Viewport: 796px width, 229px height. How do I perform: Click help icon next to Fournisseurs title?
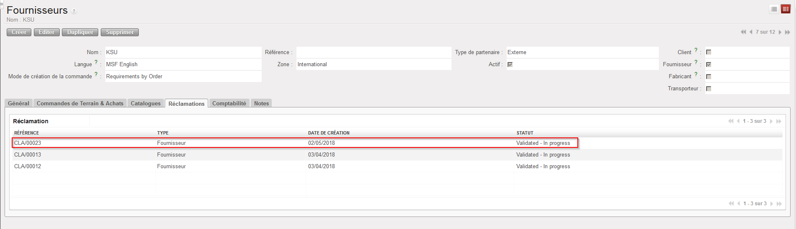(74, 11)
